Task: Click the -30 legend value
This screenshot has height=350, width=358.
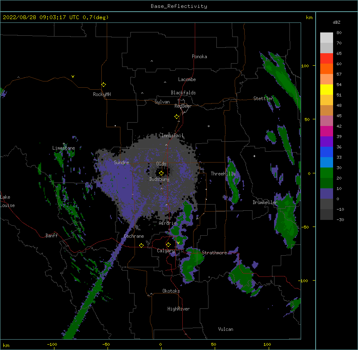Action: click(x=340, y=220)
